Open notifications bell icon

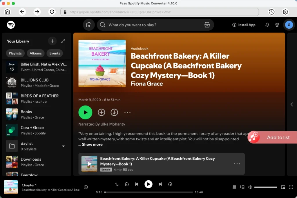(267, 25)
